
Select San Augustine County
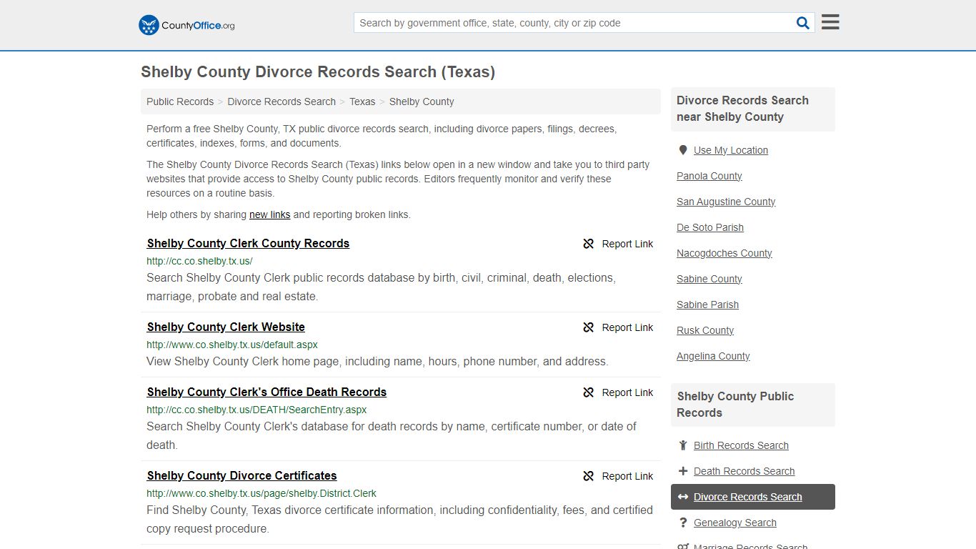(x=726, y=202)
